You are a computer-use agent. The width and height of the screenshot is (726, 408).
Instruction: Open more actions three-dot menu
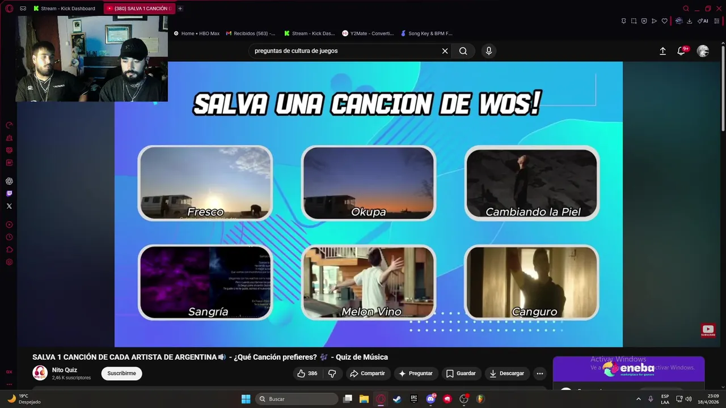[x=540, y=373]
